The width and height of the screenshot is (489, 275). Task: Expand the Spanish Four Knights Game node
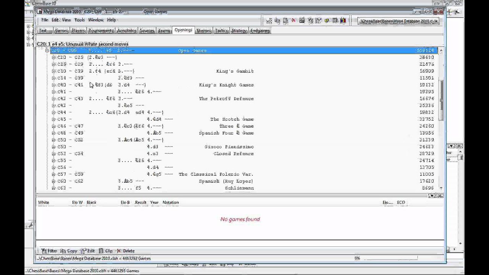click(x=53, y=133)
